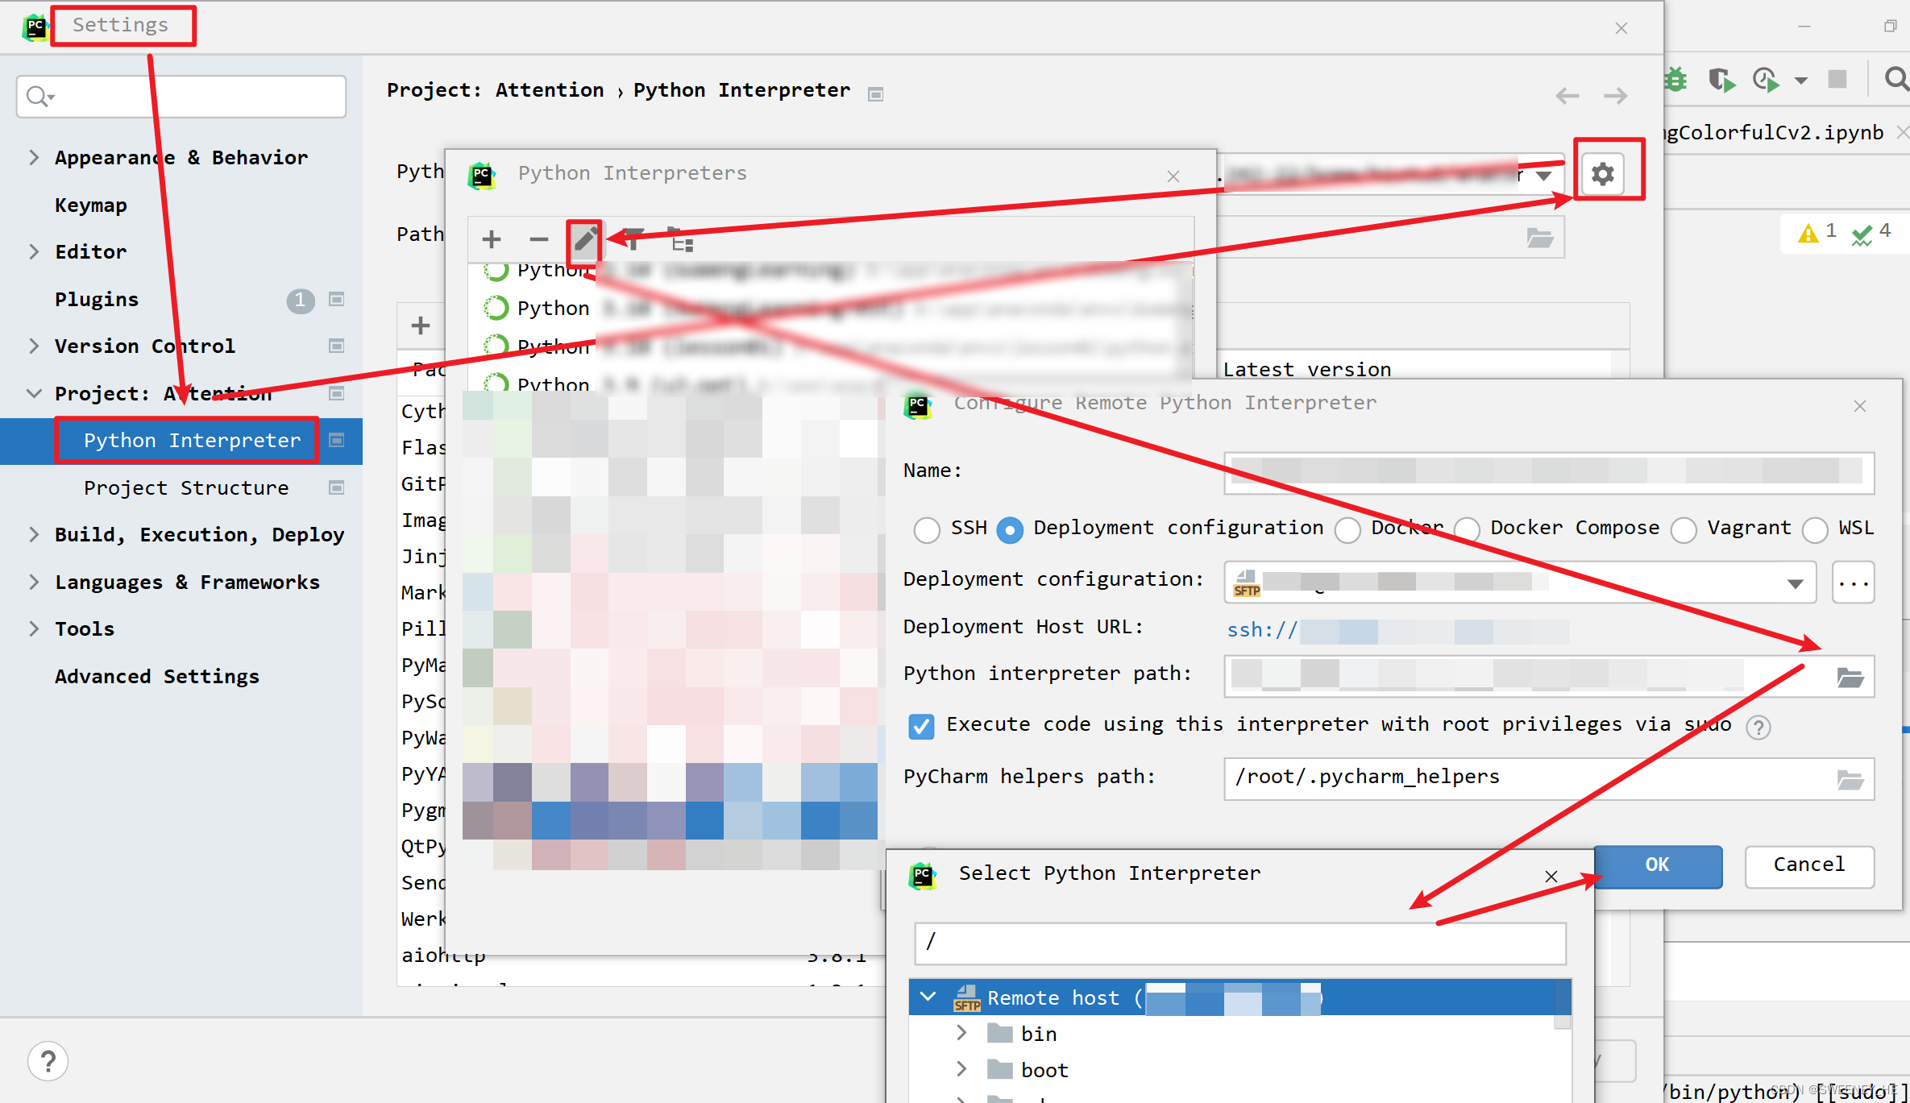The height and width of the screenshot is (1103, 1910).
Task: Click the debug bug icon in main toolbar
Action: click(1675, 79)
